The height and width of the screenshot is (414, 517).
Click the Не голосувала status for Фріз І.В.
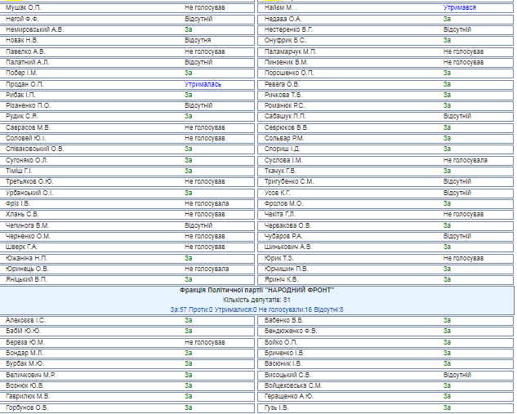click(x=207, y=203)
